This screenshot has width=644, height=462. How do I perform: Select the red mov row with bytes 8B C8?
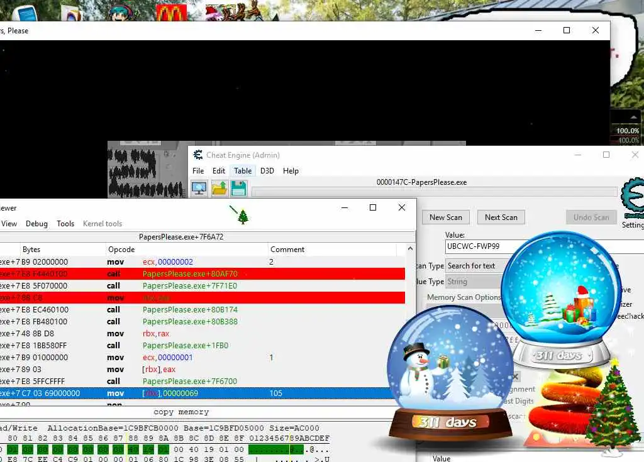[x=203, y=298]
